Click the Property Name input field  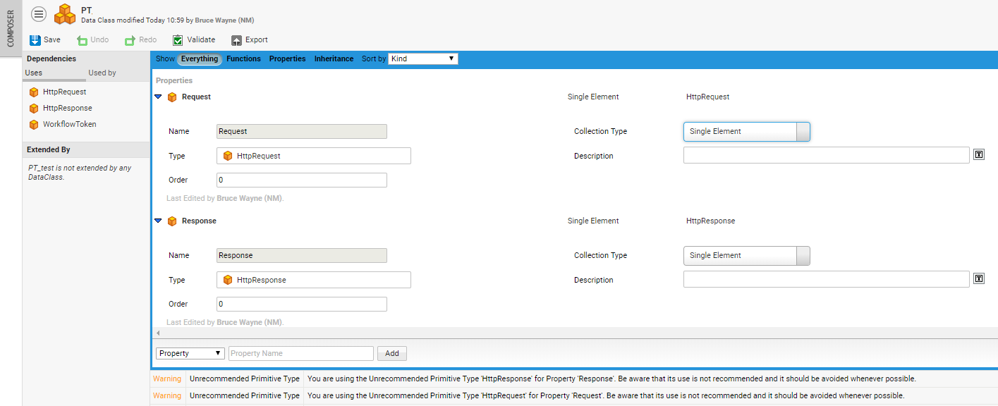300,354
